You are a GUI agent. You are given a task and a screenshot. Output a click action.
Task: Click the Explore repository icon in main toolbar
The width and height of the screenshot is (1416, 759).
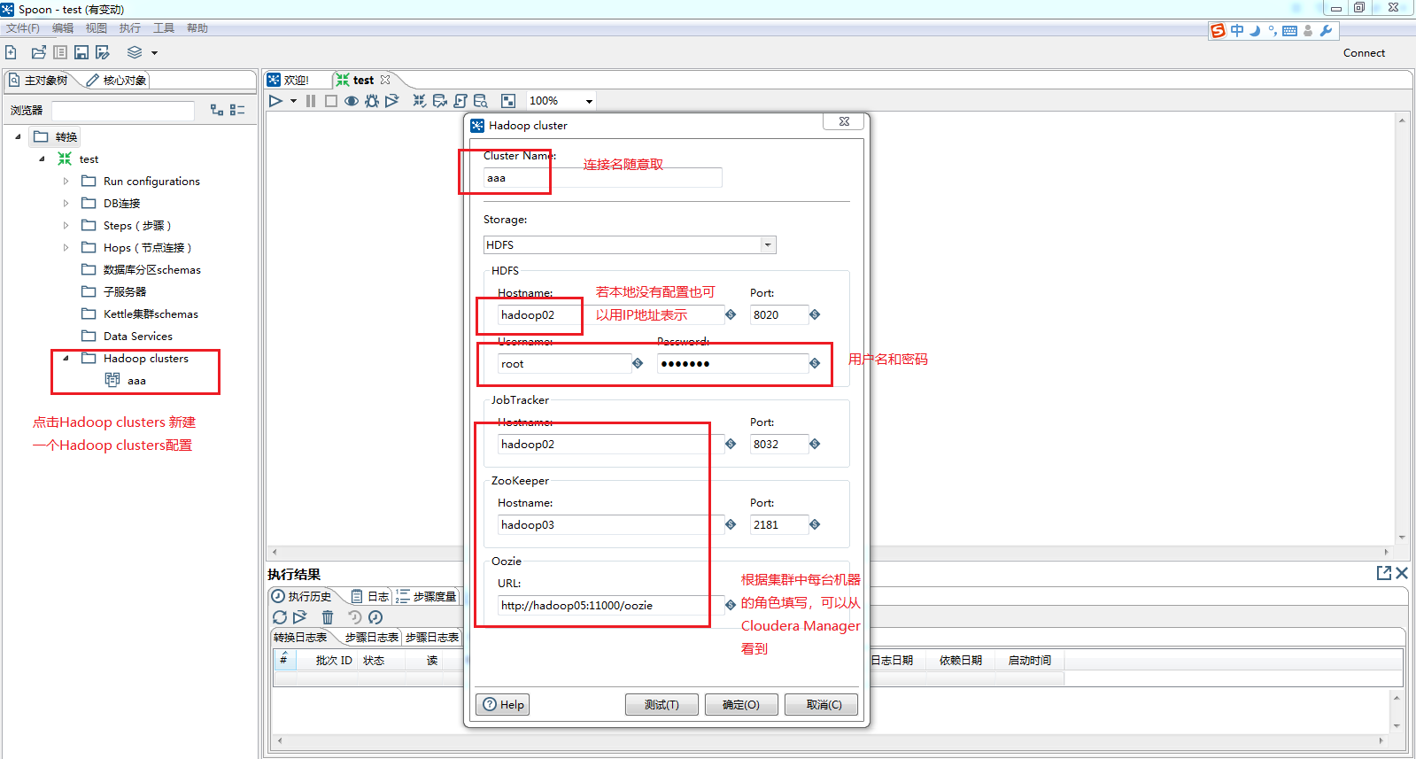60,52
